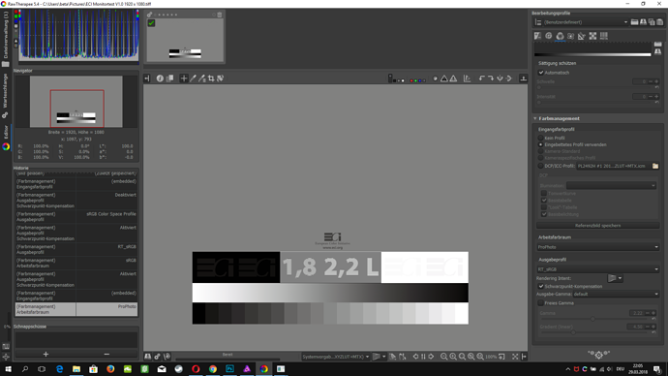This screenshot has height=376, width=668.
Task: Open Ausgabeprofil RT_sRGB dropdown
Action: coord(598,269)
